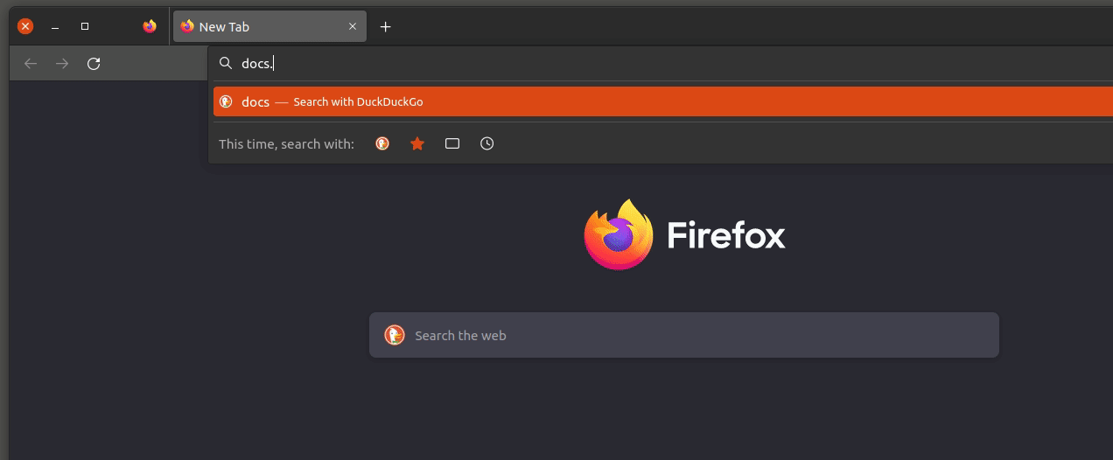Click the back navigation arrow
The image size is (1113, 460).
[x=31, y=63]
